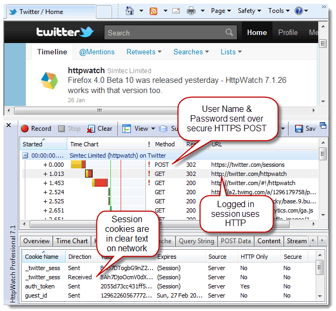Select the auth_token cookie row
This screenshot has width=336, height=311.
pyautogui.click(x=168, y=286)
